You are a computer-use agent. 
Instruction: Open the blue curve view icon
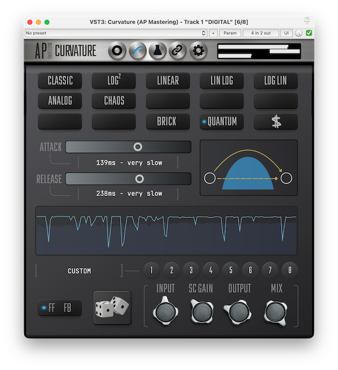137,51
